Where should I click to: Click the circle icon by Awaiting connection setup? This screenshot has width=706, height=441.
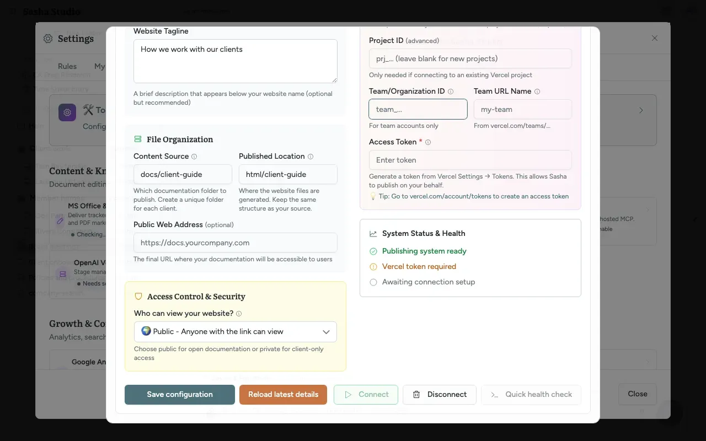(x=373, y=282)
